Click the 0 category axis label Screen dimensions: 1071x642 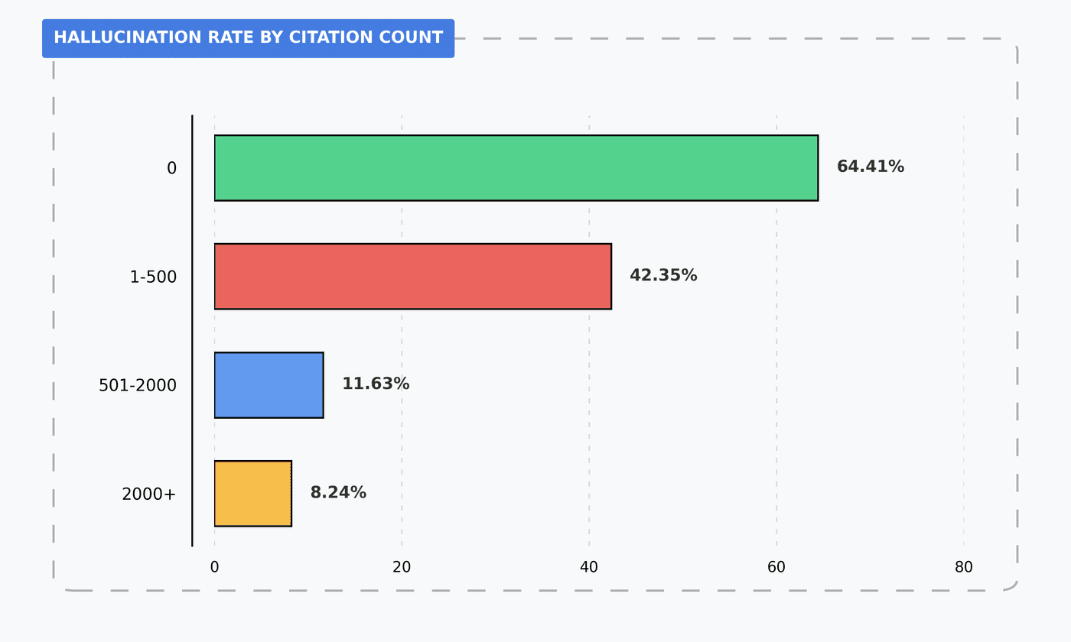[x=171, y=168]
